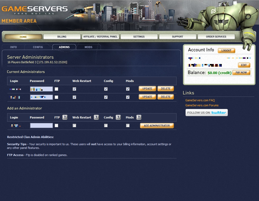This screenshot has height=201, width=259.
Task: Open the Affiliate / Referral Panel
Action: tap(100, 37)
